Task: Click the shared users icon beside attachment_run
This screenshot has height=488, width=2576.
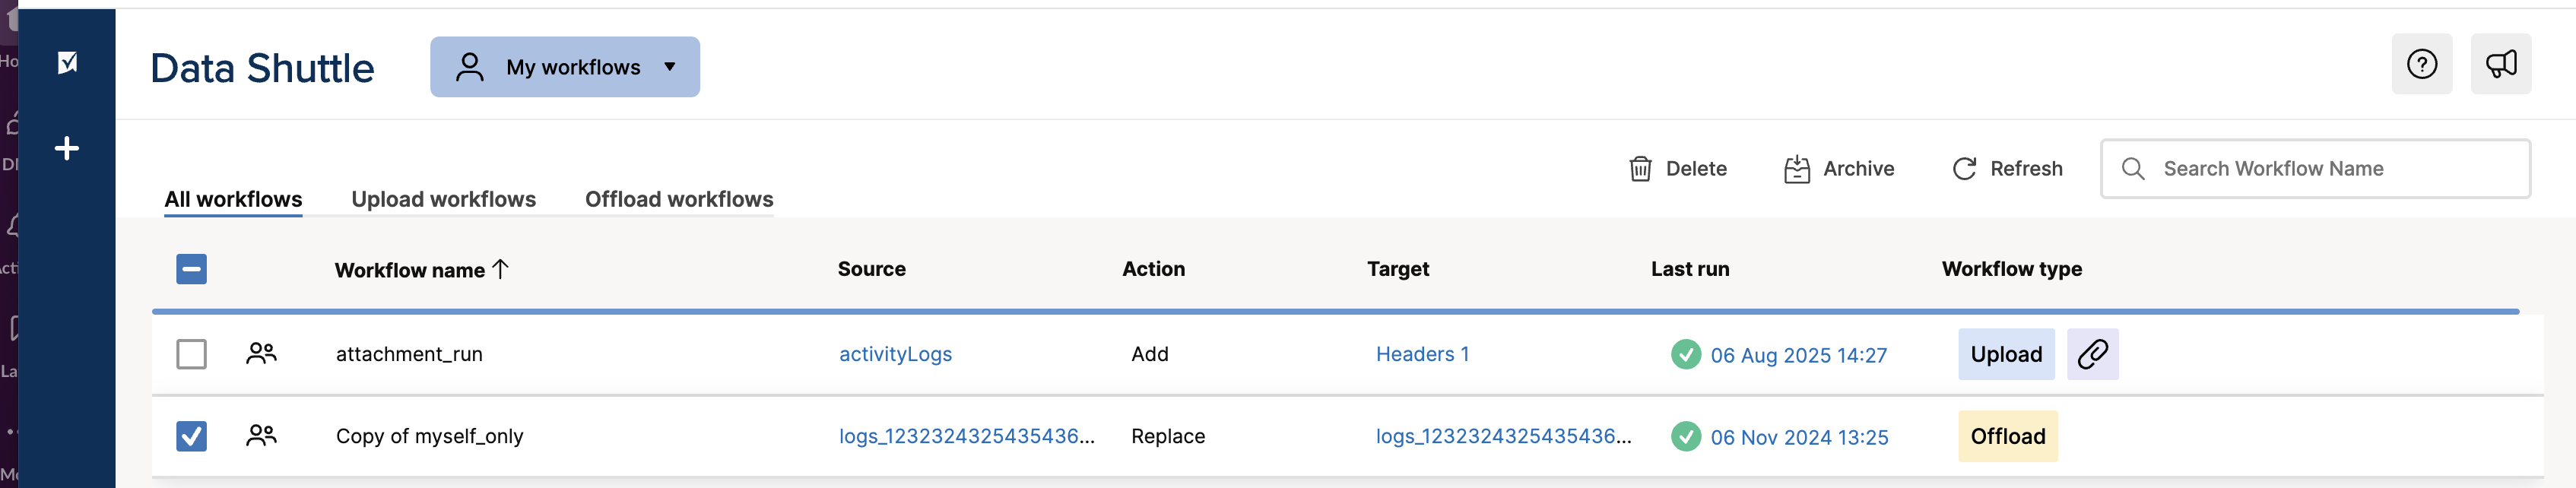Action: coord(261,353)
